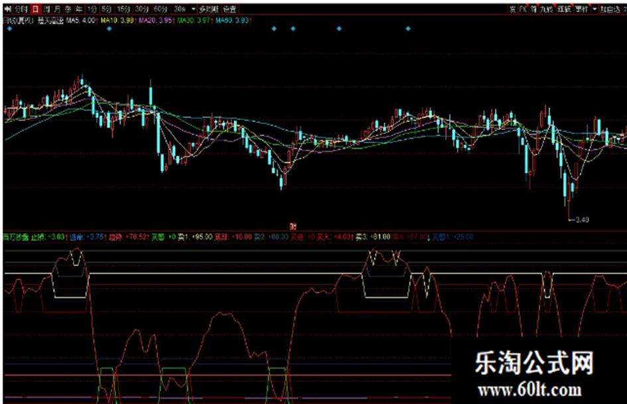The width and height of the screenshot is (627, 404).
Task: Click the yellow MA10: 3.98 label
Action: (x=117, y=20)
